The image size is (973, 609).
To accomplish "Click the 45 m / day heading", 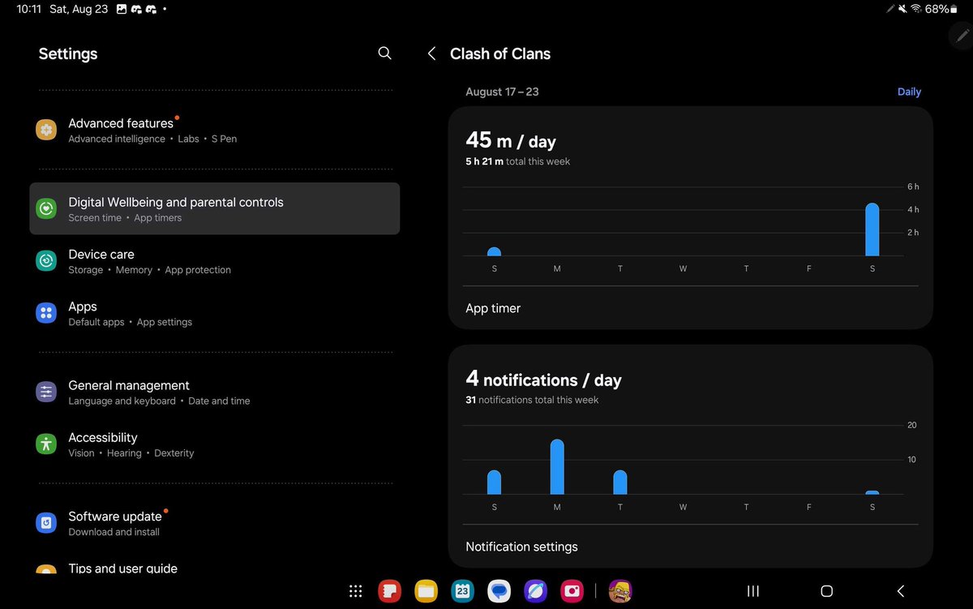I will [511, 140].
